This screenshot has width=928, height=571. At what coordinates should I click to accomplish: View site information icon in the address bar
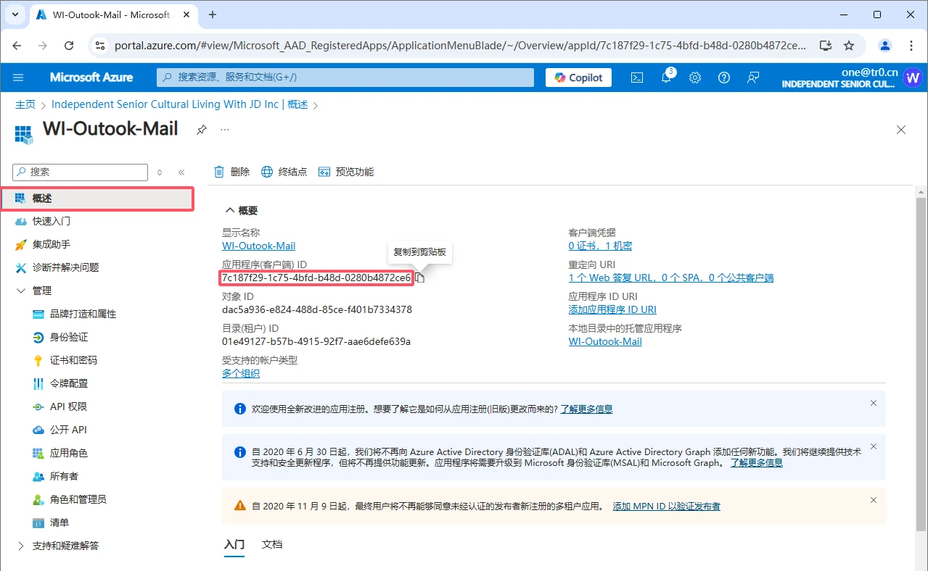tap(101, 45)
